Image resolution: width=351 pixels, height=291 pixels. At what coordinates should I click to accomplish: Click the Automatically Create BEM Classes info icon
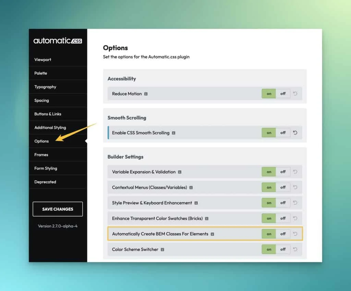click(212, 234)
